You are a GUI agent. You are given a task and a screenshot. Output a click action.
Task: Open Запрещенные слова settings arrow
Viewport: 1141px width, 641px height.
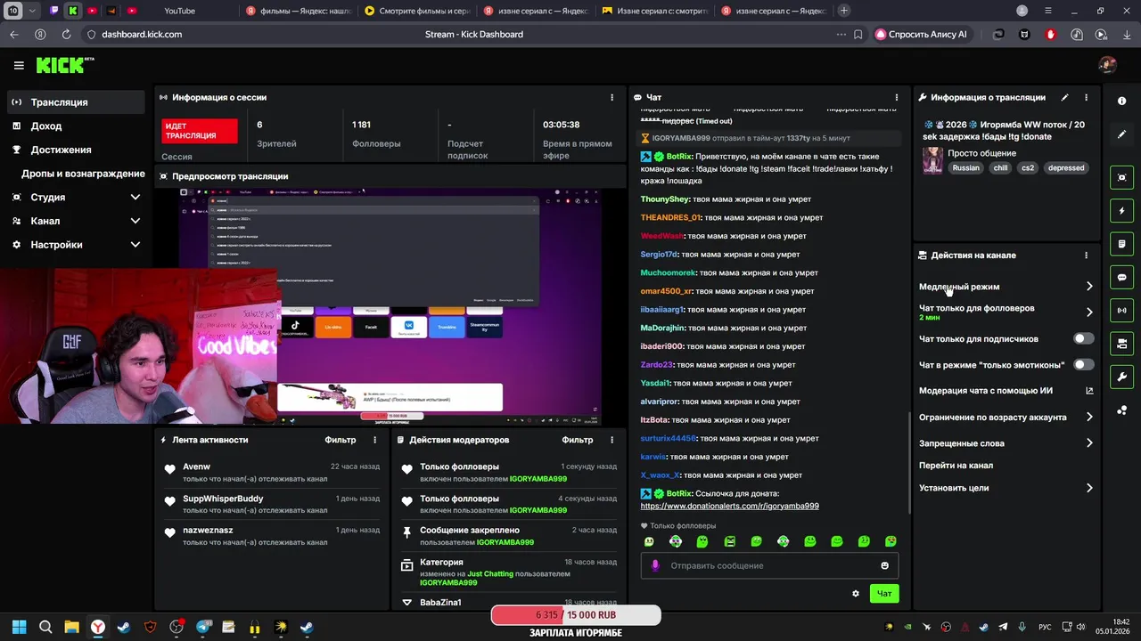coord(1089,443)
